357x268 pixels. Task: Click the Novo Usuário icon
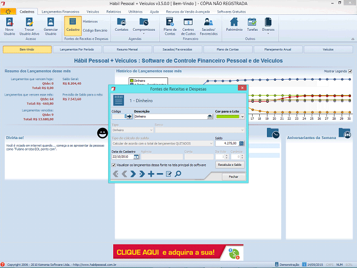click(x=9, y=26)
